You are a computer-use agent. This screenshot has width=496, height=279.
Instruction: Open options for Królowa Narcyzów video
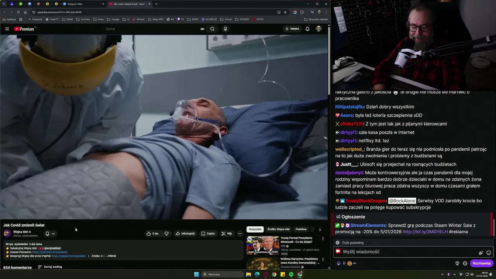323,260
